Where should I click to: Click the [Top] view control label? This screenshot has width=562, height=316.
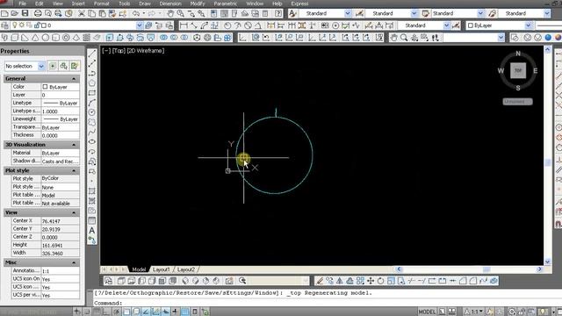tap(119, 51)
